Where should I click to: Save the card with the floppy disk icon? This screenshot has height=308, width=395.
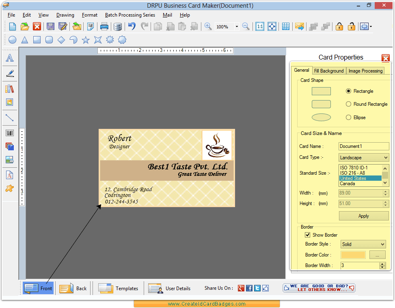[50, 26]
